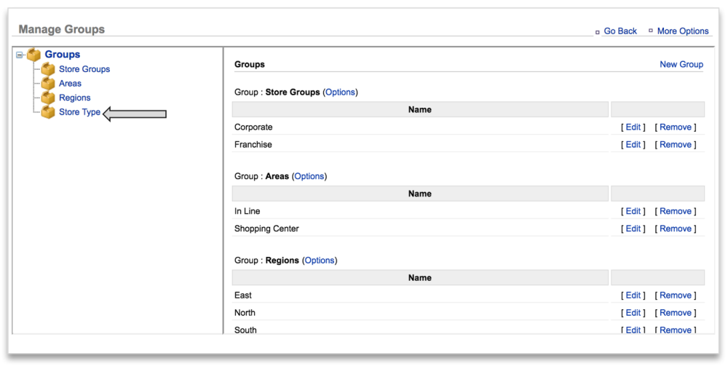
Task: Select the Regions tree item
Action: coord(75,98)
